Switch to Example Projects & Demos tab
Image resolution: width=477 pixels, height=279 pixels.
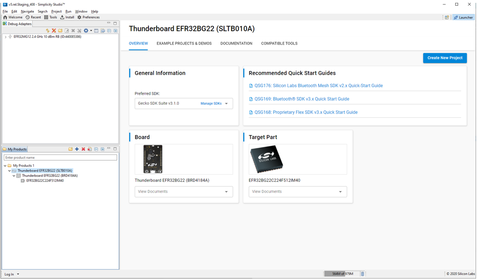point(184,44)
